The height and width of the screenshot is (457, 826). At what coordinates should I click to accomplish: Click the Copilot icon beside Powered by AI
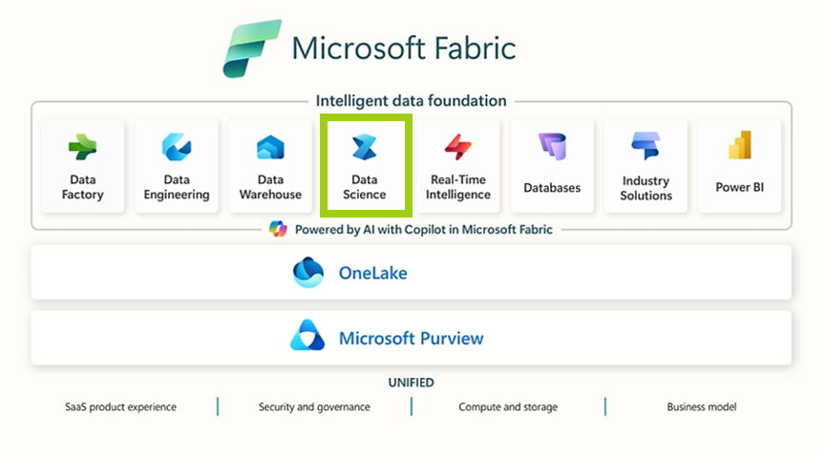click(278, 229)
